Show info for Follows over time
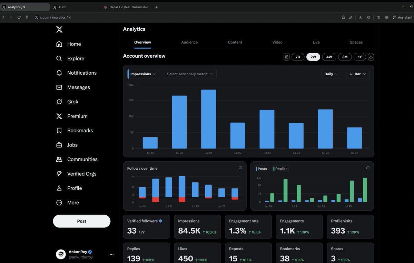The width and height of the screenshot is (414, 263). point(240,168)
